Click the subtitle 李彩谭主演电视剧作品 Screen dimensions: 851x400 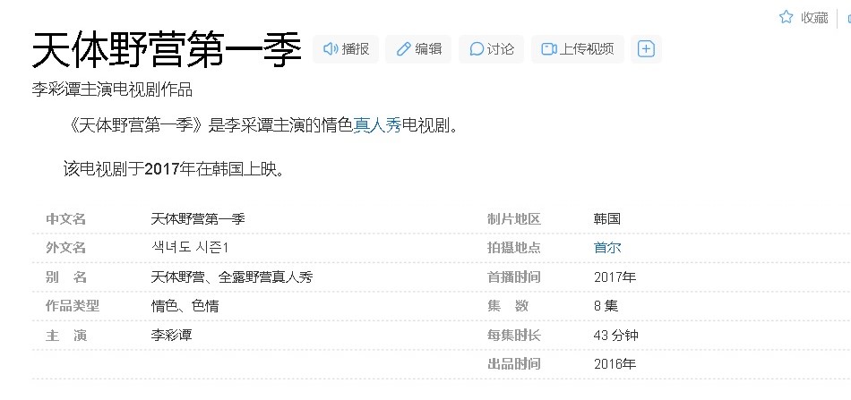click(112, 89)
